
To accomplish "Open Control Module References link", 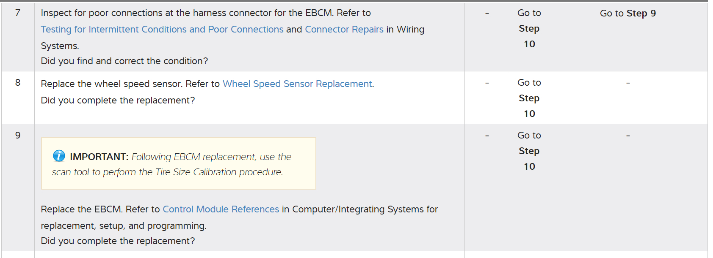I will click(x=221, y=209).
